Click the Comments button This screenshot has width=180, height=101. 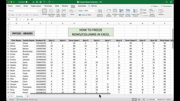(x=166, y=6)
